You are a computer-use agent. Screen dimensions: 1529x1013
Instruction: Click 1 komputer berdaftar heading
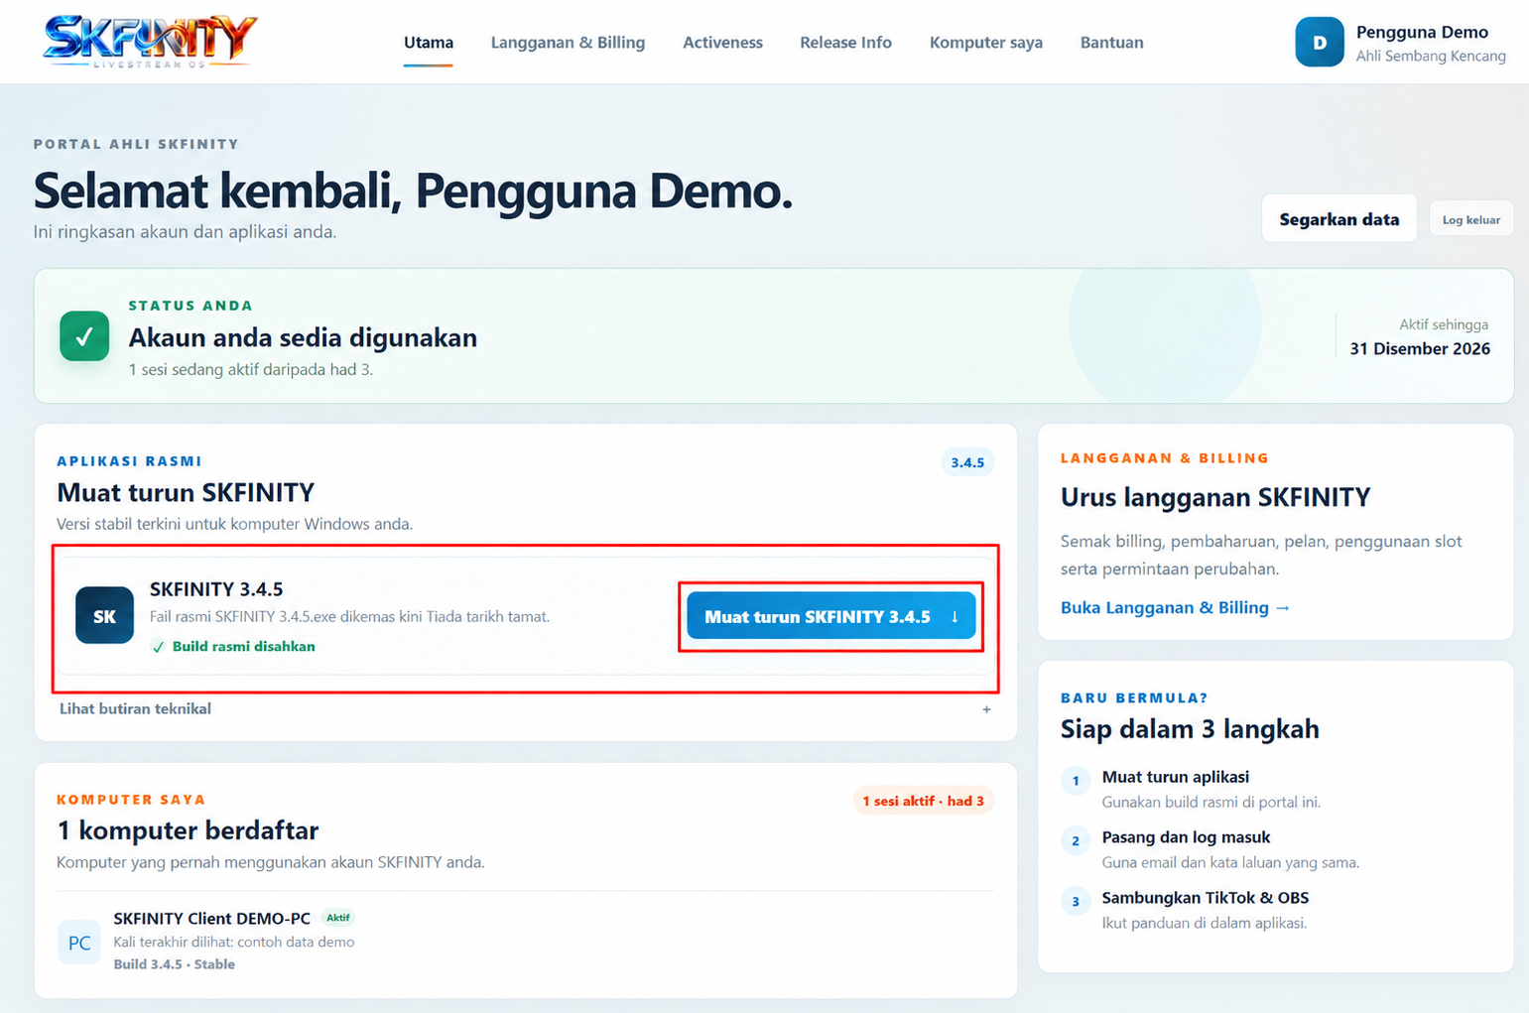tap(188, 830)
